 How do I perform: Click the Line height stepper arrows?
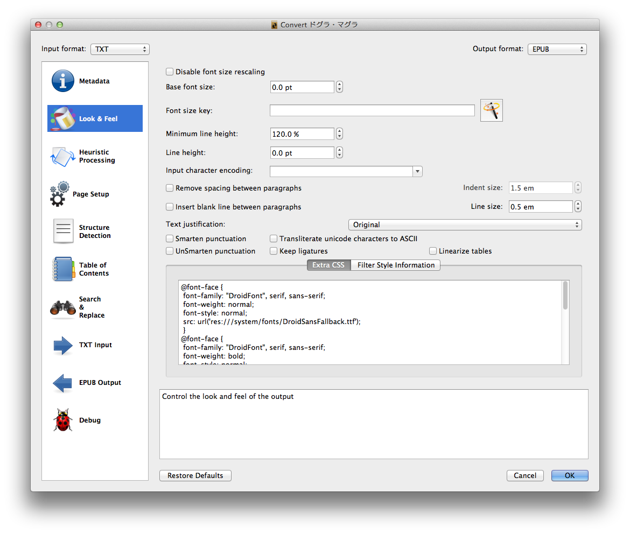click(x=340, y=153)
